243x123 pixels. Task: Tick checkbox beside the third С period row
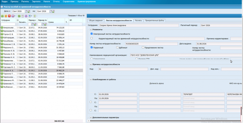tap(91, 110)
